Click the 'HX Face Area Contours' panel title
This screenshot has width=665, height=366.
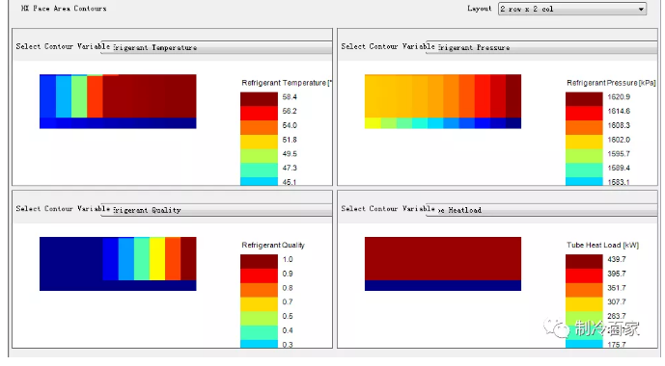[64, 9]
